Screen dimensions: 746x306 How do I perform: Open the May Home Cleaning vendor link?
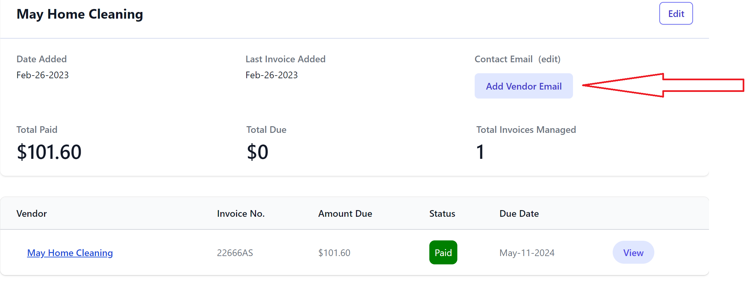pos(70,253)
